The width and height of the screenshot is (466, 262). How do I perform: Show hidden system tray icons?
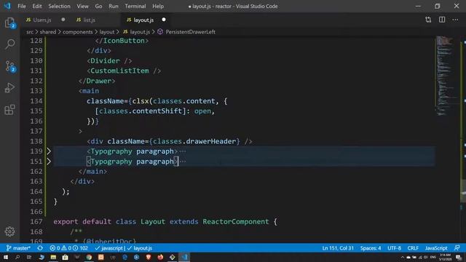403,257
